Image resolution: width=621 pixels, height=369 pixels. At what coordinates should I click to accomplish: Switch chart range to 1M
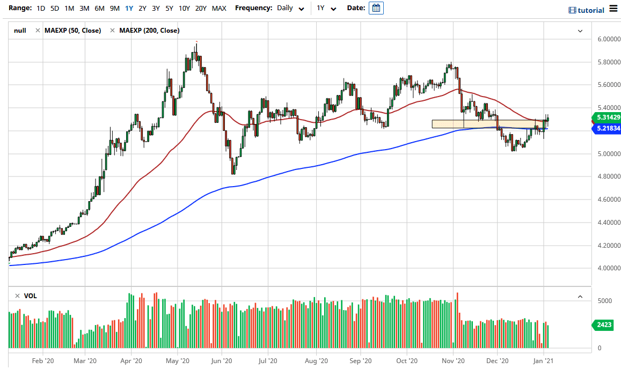tap(69, 8)
